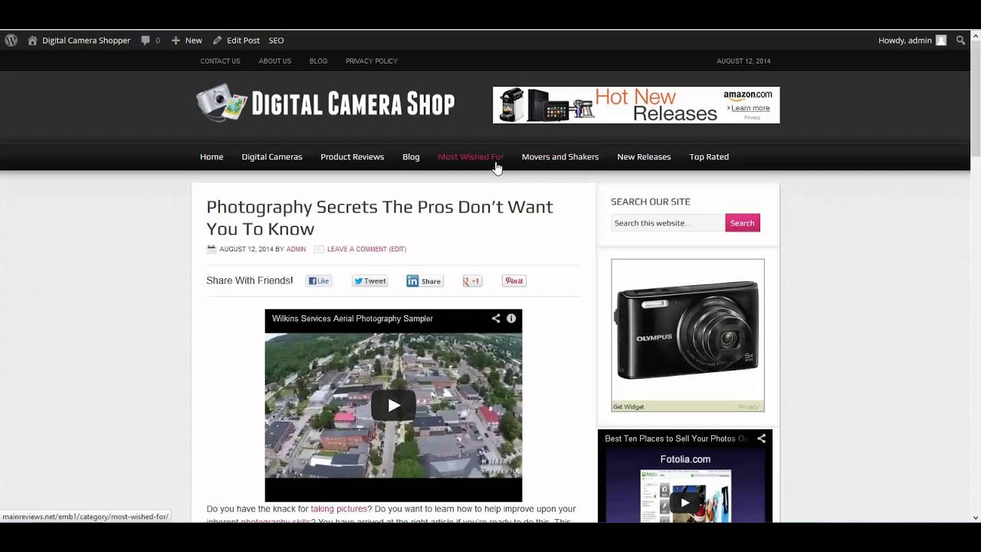Click the plus icon next to New
Screen dimensions: 981x552
point(176,41)
